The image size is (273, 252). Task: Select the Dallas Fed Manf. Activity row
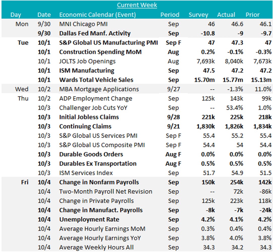coord(95,33)
